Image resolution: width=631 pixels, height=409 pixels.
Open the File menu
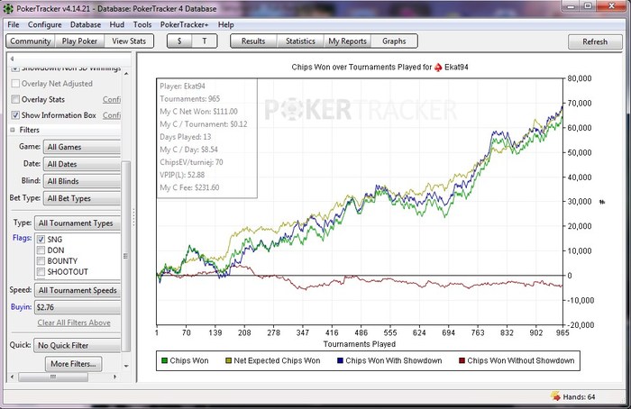pyautogui.click(x=14, y=24)
